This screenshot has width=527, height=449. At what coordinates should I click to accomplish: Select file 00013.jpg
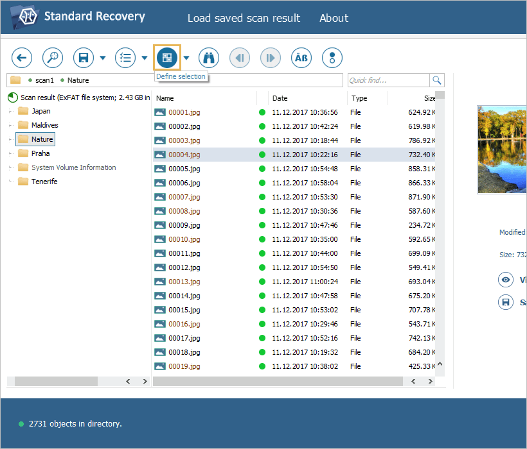pos(184,282)
